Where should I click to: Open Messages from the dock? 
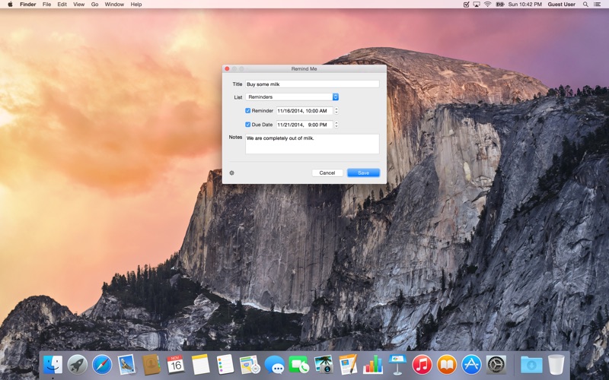pyautogui.click(x=274, y=365)
